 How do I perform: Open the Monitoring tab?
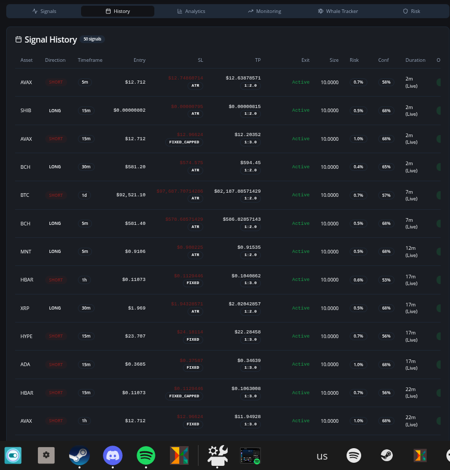(x=264, y=11)
